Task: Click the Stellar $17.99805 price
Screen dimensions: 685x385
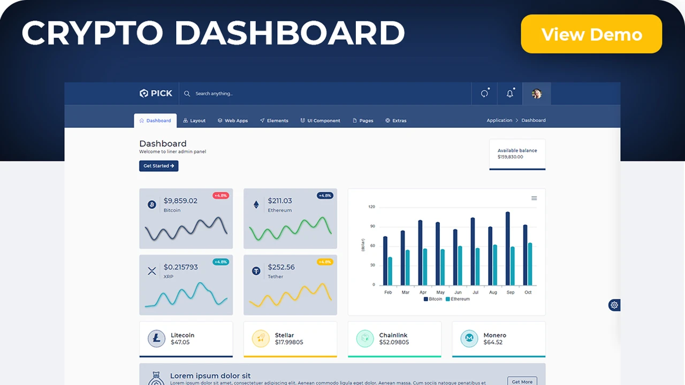Action: pos(289,342)
